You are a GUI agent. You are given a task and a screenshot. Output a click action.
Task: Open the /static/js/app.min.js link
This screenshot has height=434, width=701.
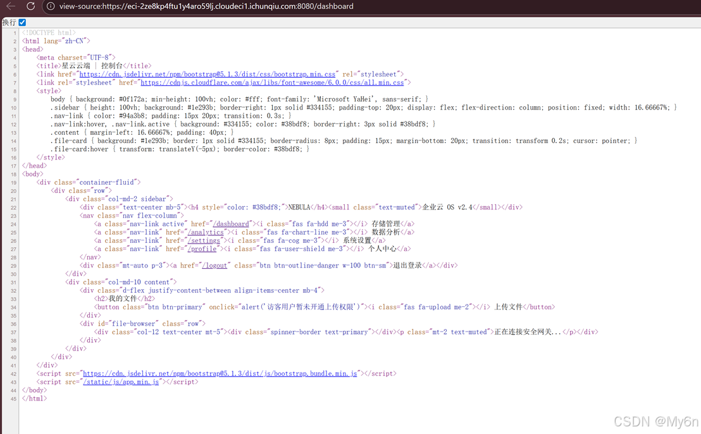(x=121, y=382)
